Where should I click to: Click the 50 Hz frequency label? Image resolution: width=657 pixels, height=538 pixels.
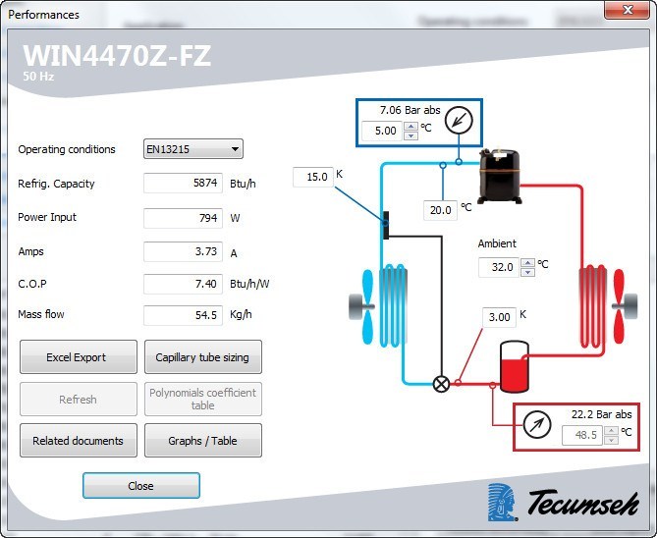coord(38,77)
